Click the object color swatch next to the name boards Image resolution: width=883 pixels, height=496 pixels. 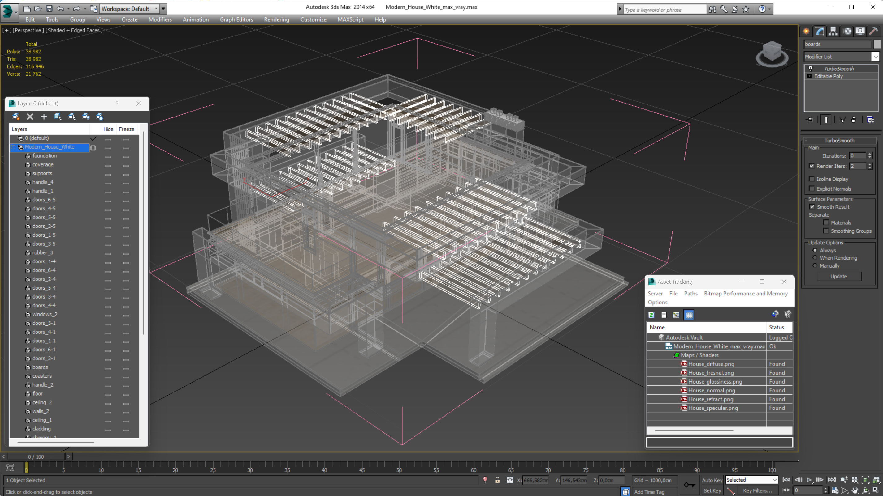tap(877, 44)
